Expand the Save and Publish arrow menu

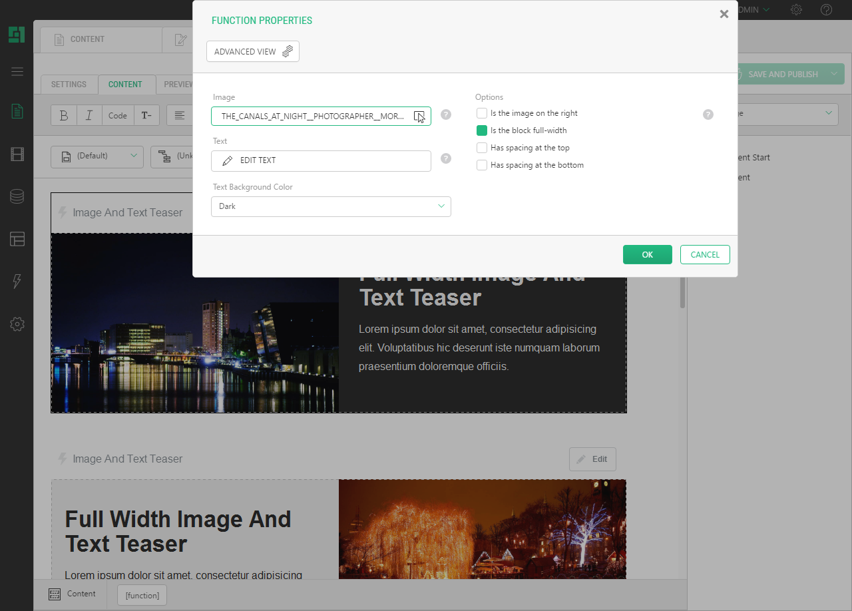tap(834, 75)
